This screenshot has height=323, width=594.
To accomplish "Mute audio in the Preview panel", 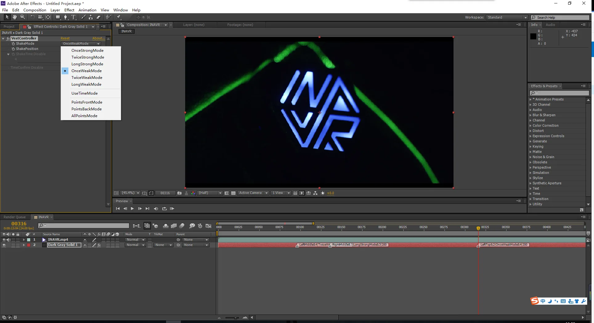I will tap(156, 209).
